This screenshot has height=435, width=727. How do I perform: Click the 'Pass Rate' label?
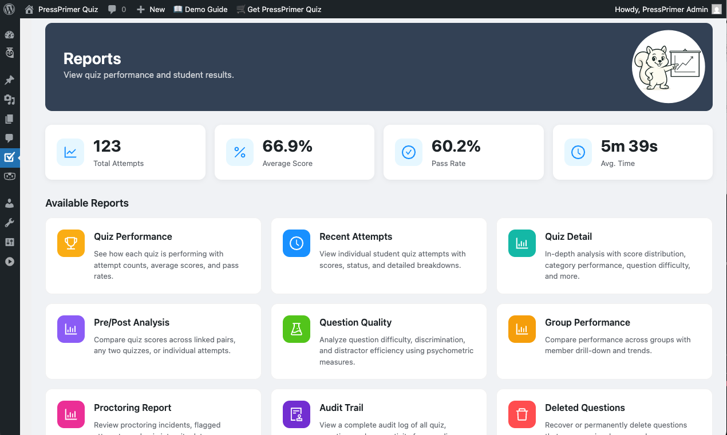tap(449, 164)
